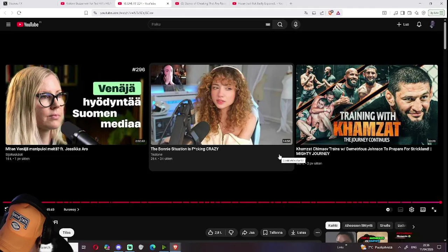The width and height of the screenshot is (448, 252).
Task: Open the player settings gear
Action: pyautogui.click(x=412, y=210)
